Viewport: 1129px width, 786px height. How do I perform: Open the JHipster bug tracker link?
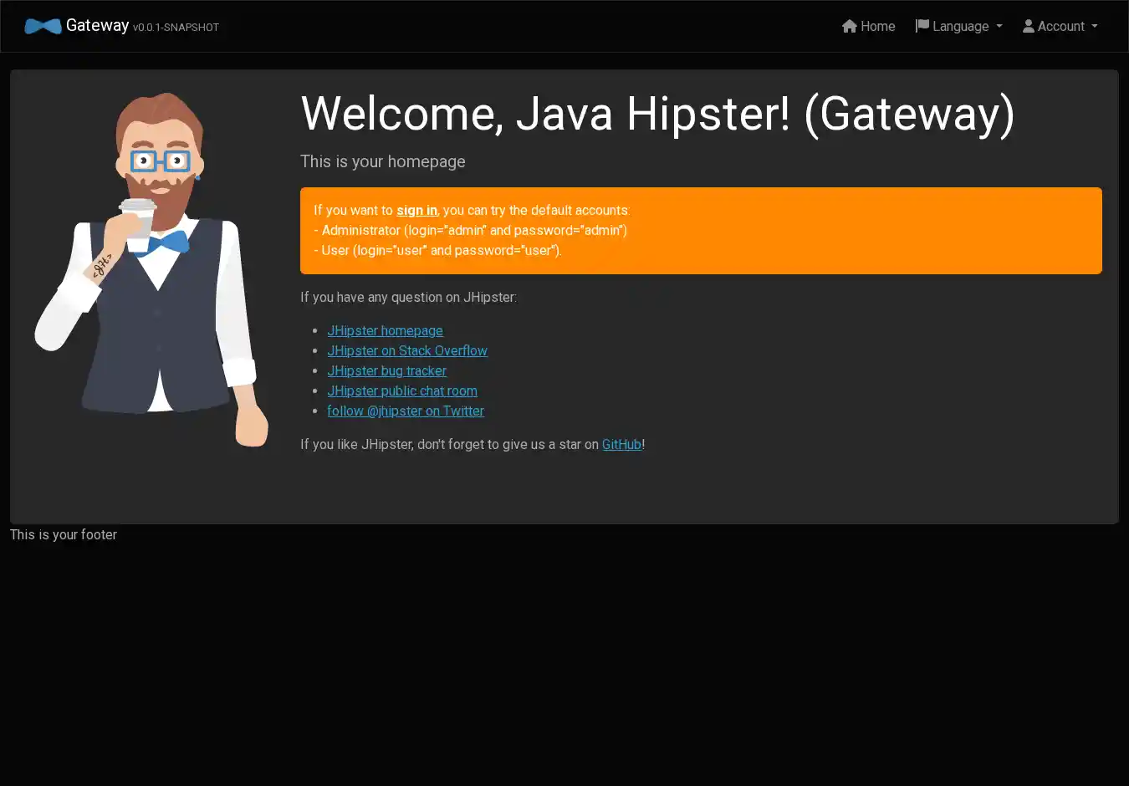[386, 371]
